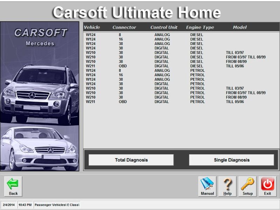Click the Vehicle column header

93,27
